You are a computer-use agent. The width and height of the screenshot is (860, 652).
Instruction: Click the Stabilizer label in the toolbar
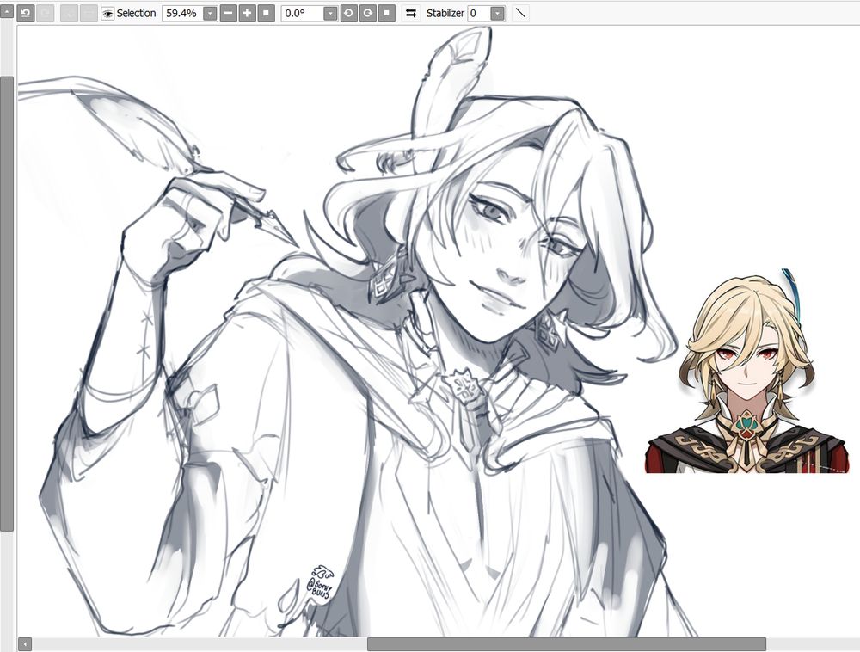click(445, 14)
